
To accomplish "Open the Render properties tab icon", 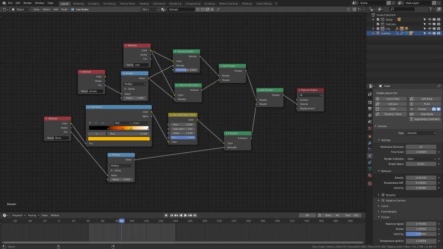I will [370, 102].
